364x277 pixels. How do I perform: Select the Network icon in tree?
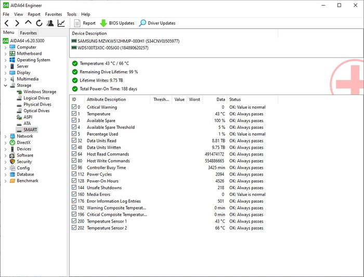coord(12,136)
